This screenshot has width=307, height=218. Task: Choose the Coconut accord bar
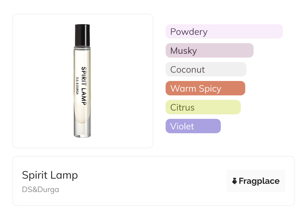(x=206, y=69)
